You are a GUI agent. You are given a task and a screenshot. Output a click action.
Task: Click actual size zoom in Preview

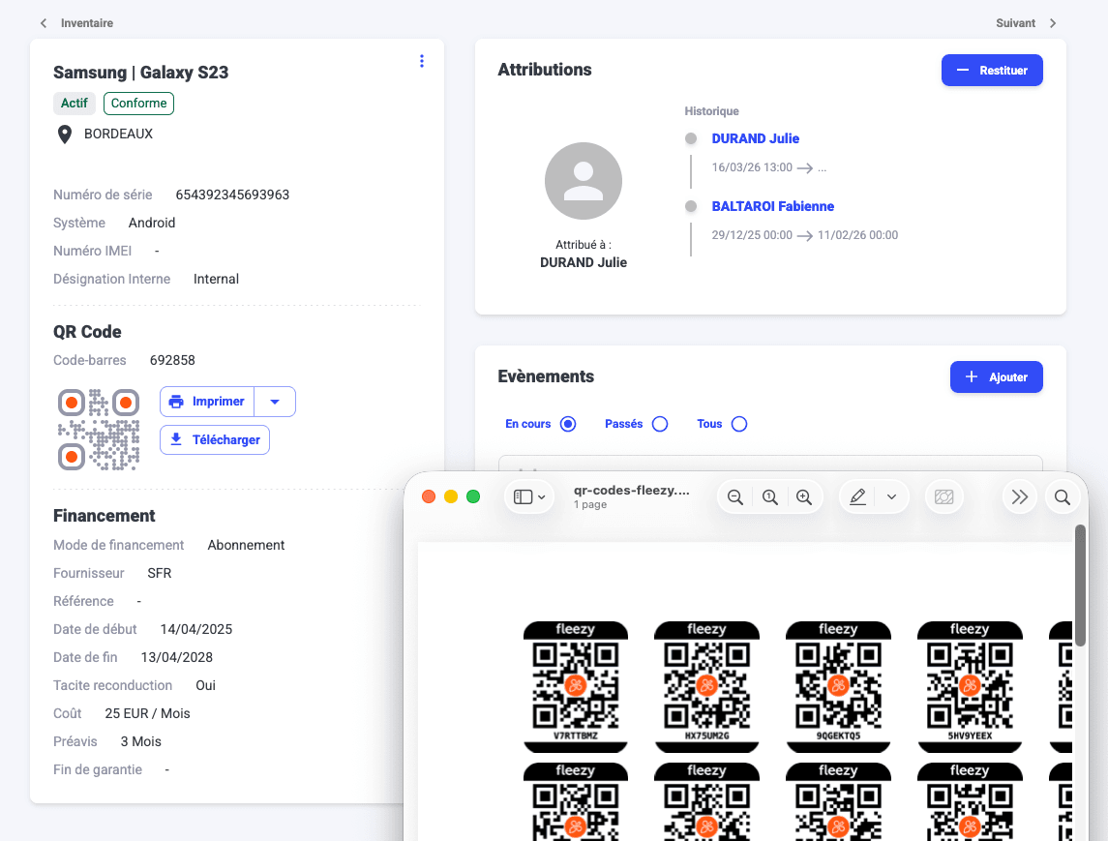[769, 496]
